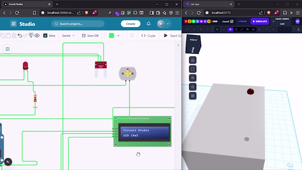Viewport: 302px width, 170px height.
Task: Click the delete trash icon in Circuit Studio
Action: 14,36
